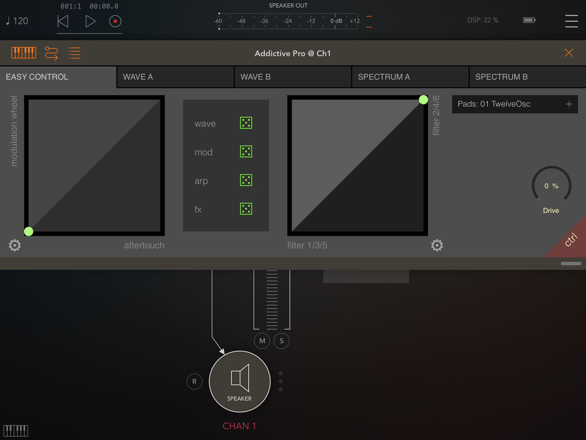Arm recording with the R button
The height and width of the screenshot is (440, 586).
(x=194, y=381)
